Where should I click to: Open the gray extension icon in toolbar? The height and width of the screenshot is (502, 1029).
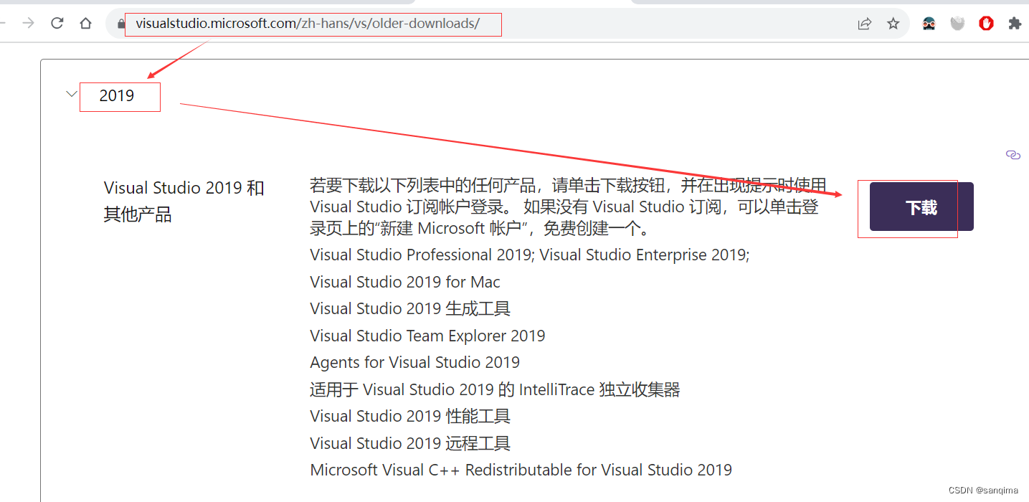(957, 24)
